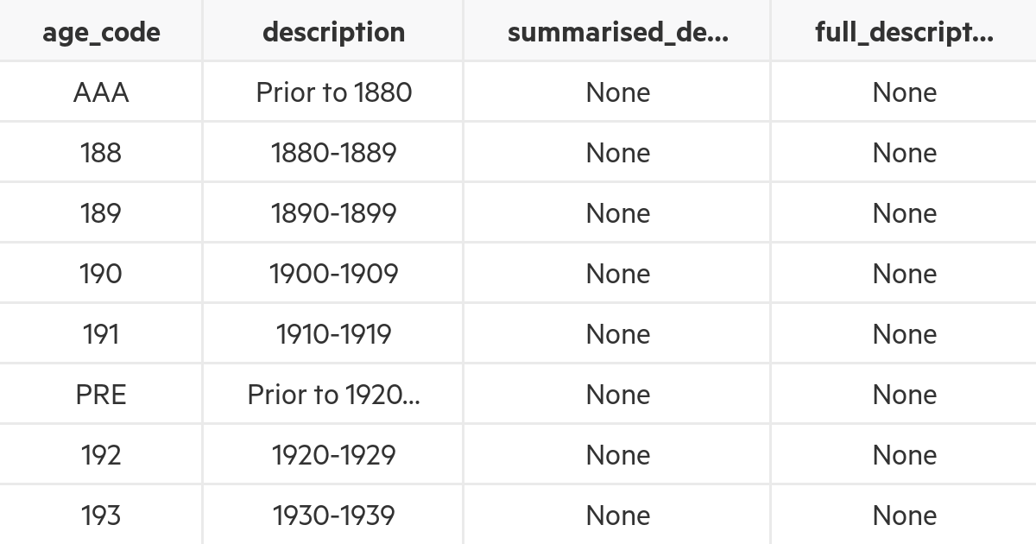Select the full_descript... column header
The image size is (1036, 544).
click(x=904, y=32)
